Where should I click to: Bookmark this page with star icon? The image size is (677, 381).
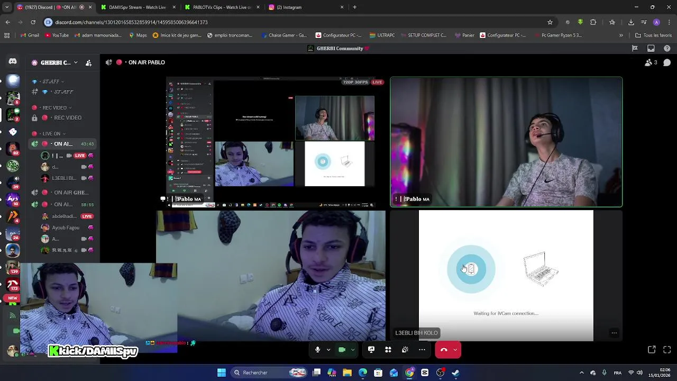550,22
